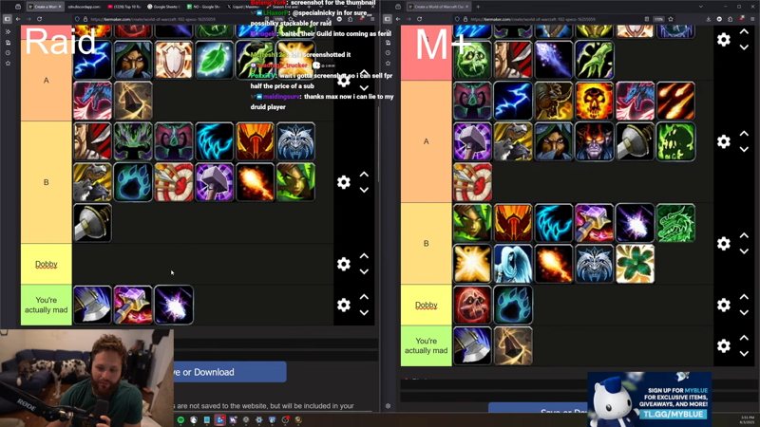Open settings gear for M+ A tier
Image resolution: width=760 pixels, height=427 pixels.
(x=724, y=141)
